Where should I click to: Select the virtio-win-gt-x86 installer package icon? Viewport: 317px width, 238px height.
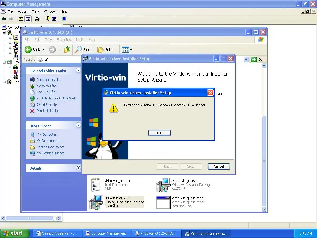click(x=96, y=202)
